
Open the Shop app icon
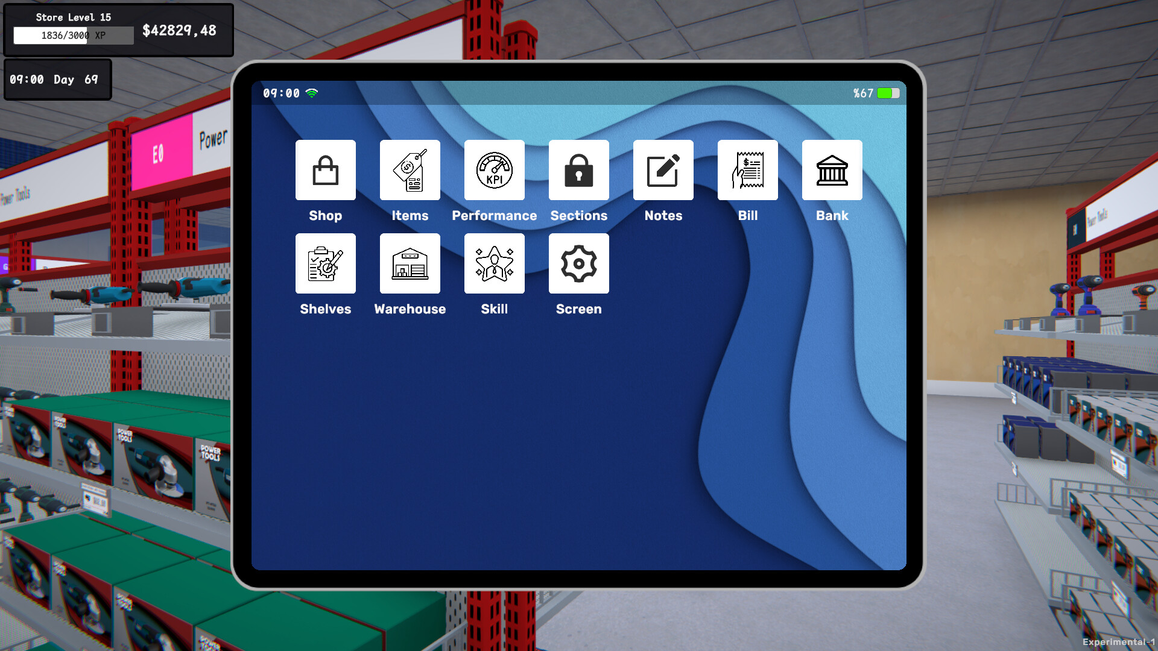pyautogui.click(x=325, y=170)
